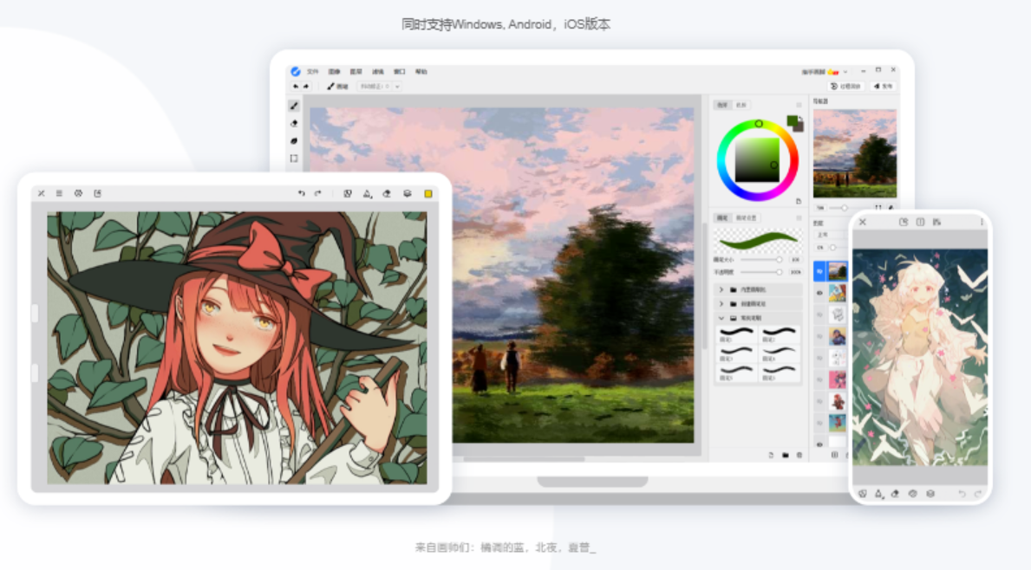Select the fill bucket tool in tablet toolbar

(368, 193)
